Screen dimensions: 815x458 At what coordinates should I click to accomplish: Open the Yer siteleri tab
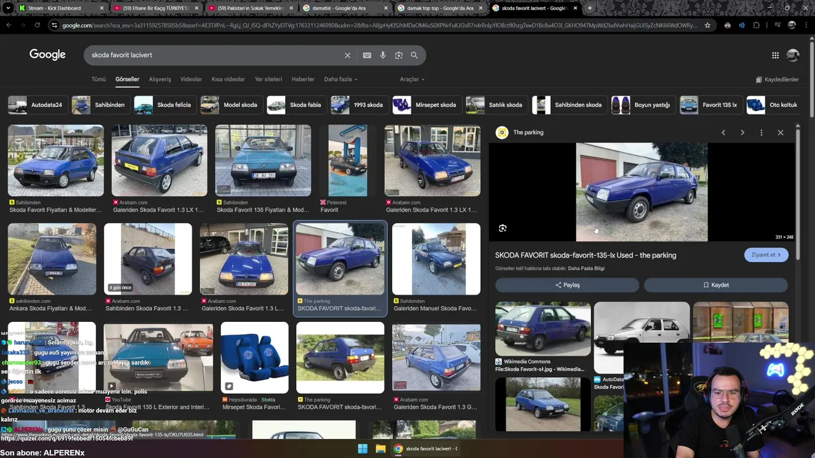pos(268,80)
